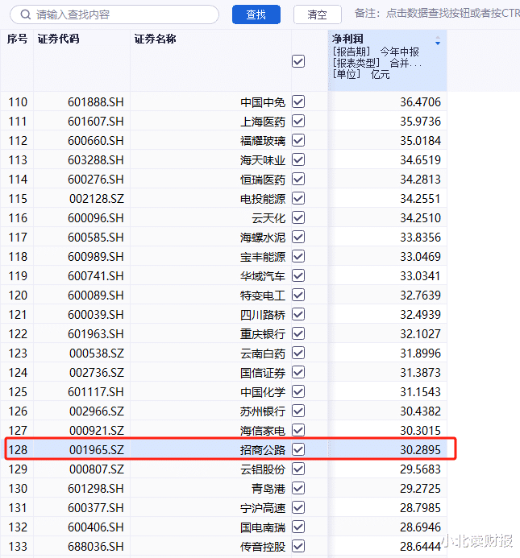This screenshot has height=558, width=520.
Task: Uncheck the checkbox for 福耀玻璃
Action: pos(298,140)
